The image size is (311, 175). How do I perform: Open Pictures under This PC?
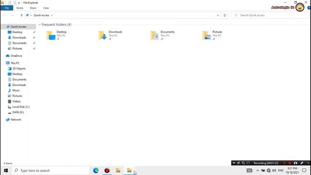[x=17, y=96]
